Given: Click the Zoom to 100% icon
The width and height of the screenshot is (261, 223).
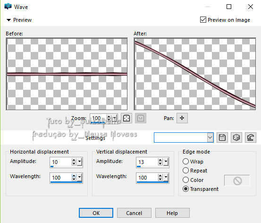Looking at the screenshot, I should pyautogui.click(x=141, y=118).
